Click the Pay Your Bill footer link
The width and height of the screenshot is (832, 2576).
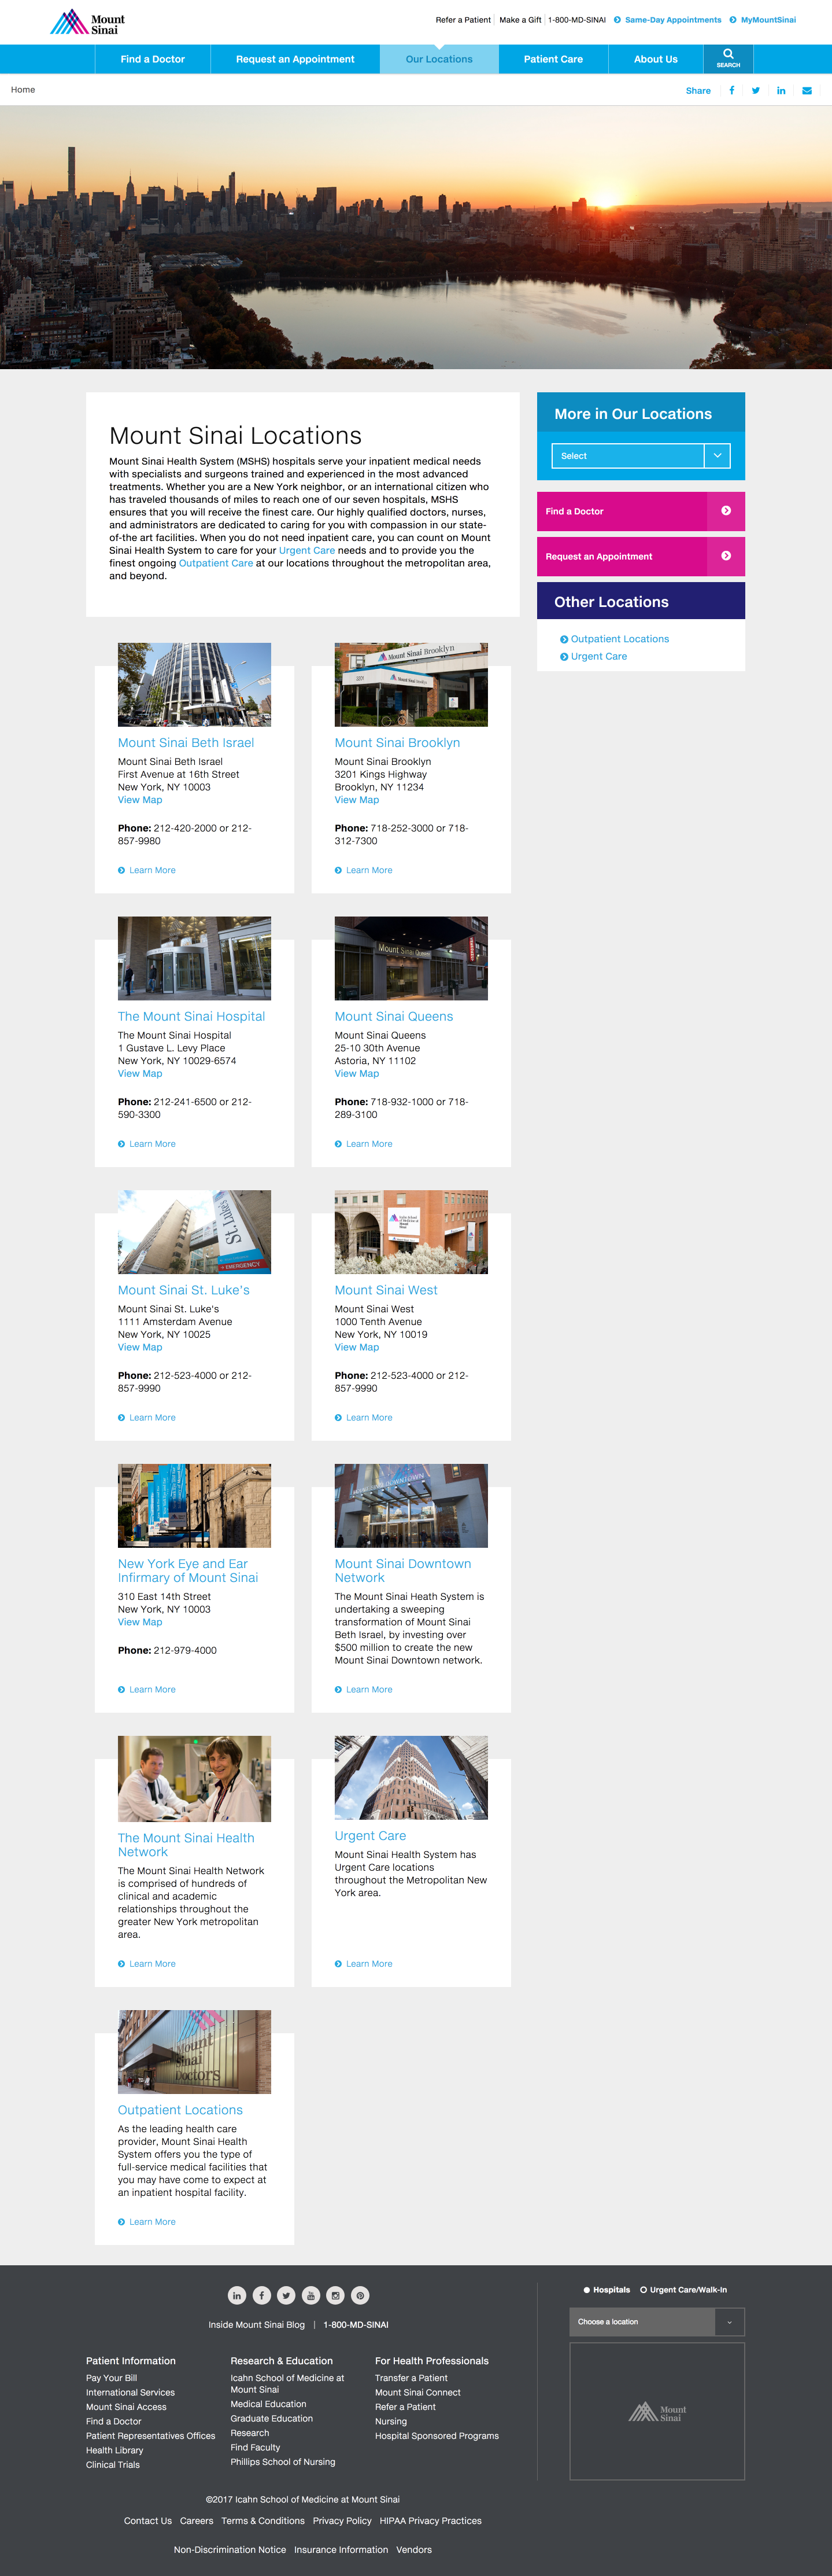tap(111, 2378)
